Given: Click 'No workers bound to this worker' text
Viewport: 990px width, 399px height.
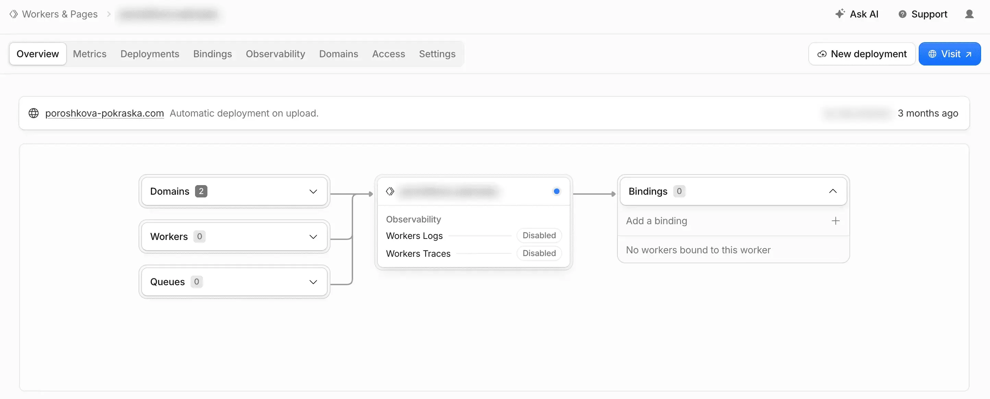Looking at the screenshot, I should [698, 250].
